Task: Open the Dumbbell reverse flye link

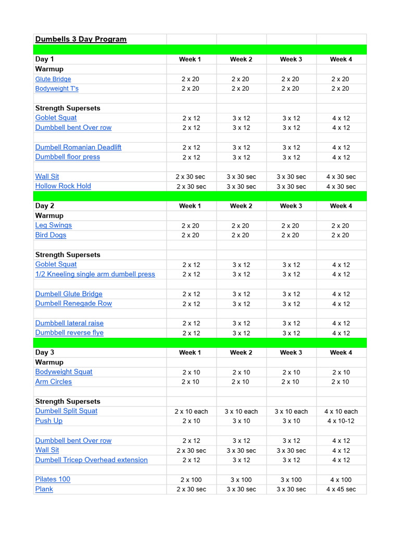Action: pyautogui.click(x=69, y=333)
